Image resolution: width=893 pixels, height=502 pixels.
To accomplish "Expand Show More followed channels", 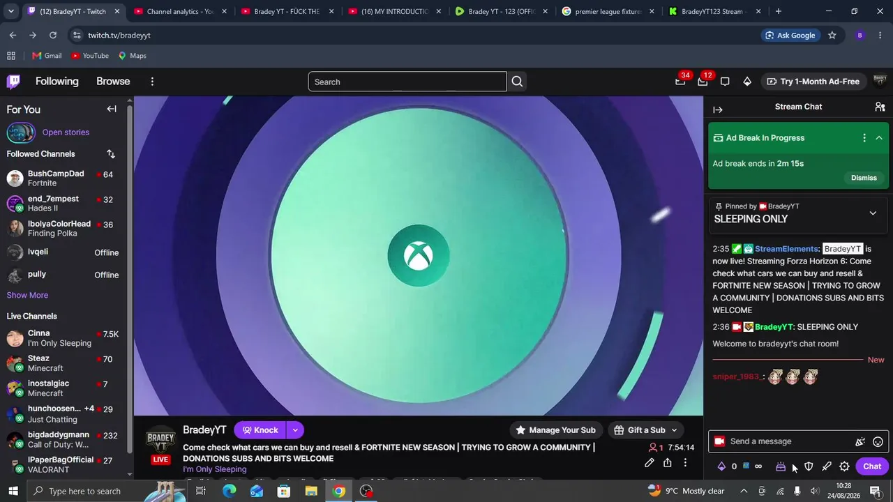I will (27, 296).
